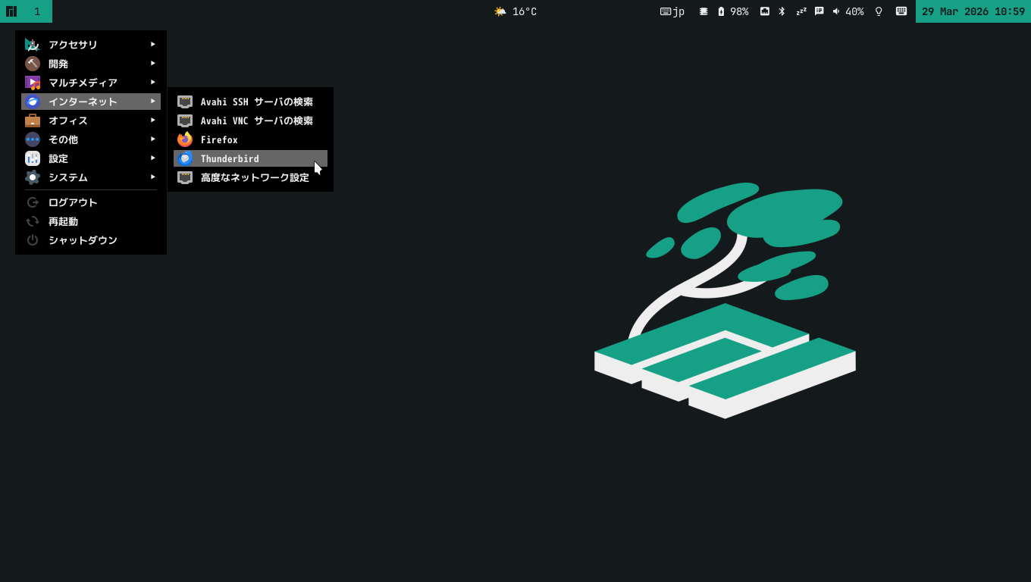The image size is (1031, 582).
Task: Toggle Bluetooth from the tray icon
Action: click(x=782, y=11)
